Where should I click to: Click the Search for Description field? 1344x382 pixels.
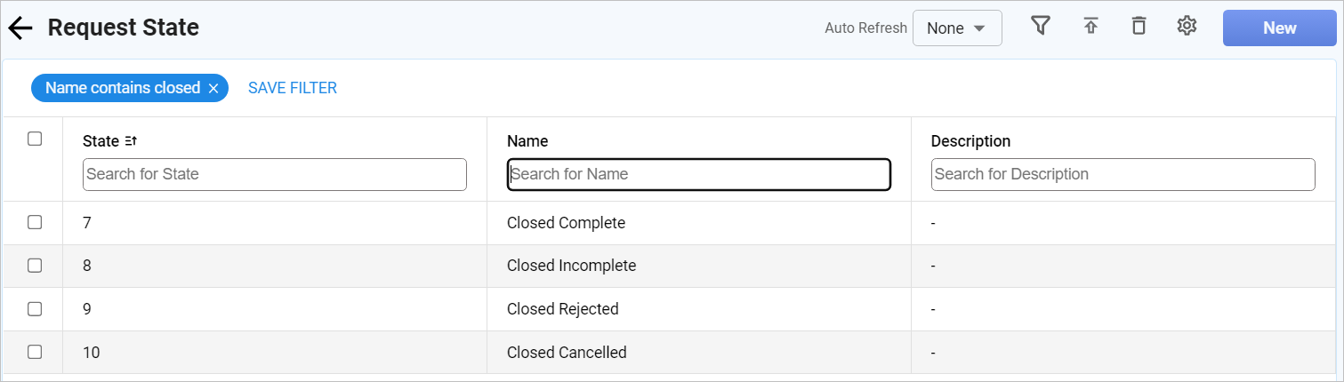point(1123,174)
